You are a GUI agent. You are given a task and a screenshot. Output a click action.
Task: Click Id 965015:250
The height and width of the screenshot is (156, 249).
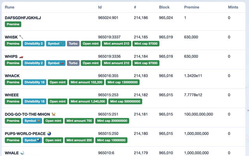tap(108, 133)
